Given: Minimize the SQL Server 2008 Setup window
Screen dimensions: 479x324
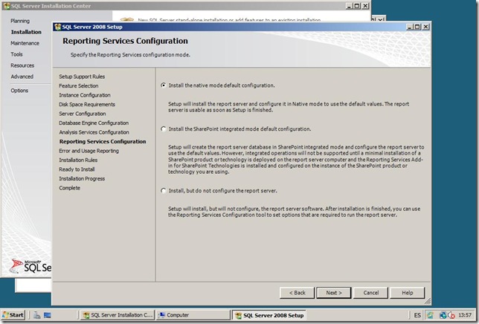Looking at the screenshot, I should pyautogui.click(x=410, y=27).
